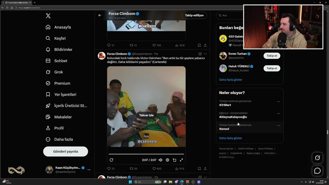Open the Windows Start menu
The width and height of the screenshot is (329, 185).
coord(130,182)
